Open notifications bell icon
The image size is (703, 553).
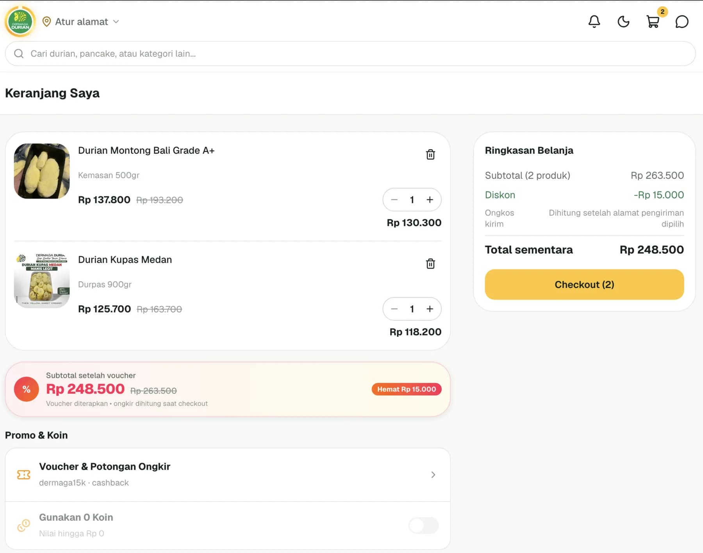click(x=594, y=21)
